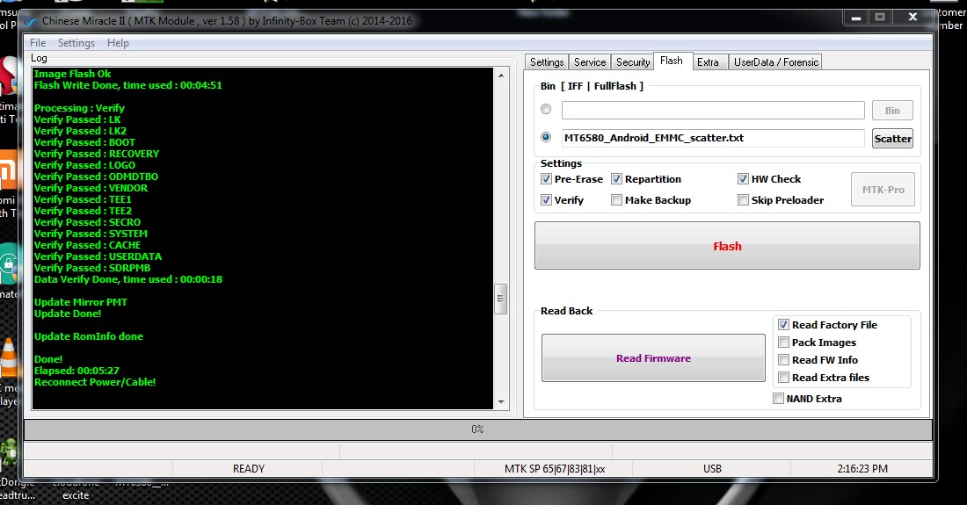Start flashing with the Flash button
The width and height of the screenshot is (967, 505).
pyautogui.click(x=727, y=246)
